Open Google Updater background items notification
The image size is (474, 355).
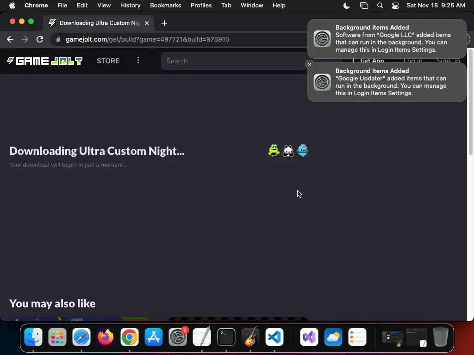tap(387, 82)
